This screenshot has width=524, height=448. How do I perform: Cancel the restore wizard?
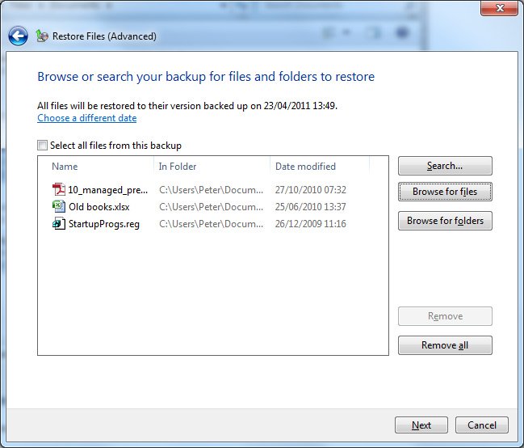pos(481,425)
